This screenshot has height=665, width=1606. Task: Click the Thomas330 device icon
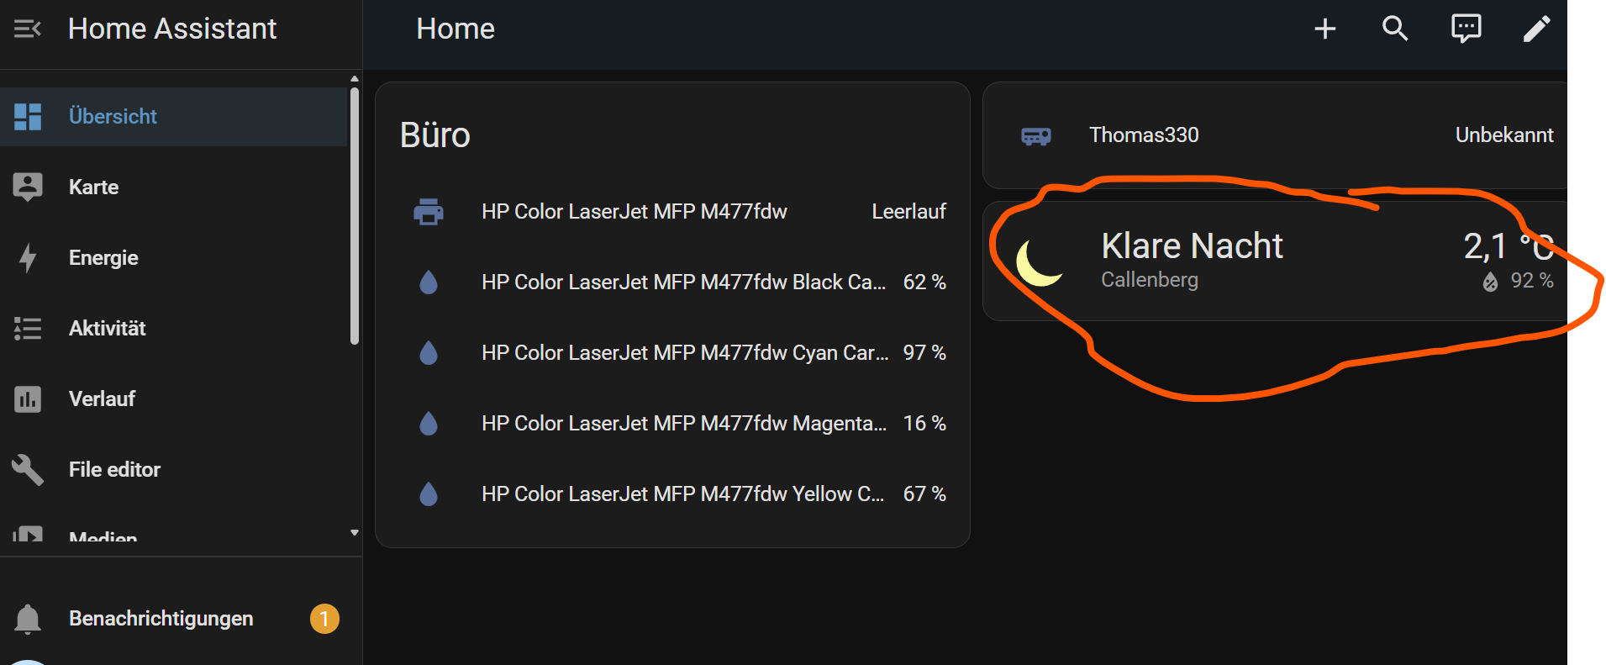coord(1035,135)
